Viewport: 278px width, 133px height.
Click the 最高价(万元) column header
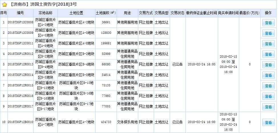click(x=250, y=13)
